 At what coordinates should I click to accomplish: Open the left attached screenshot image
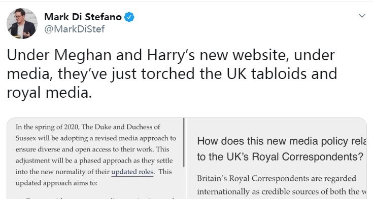95,158
